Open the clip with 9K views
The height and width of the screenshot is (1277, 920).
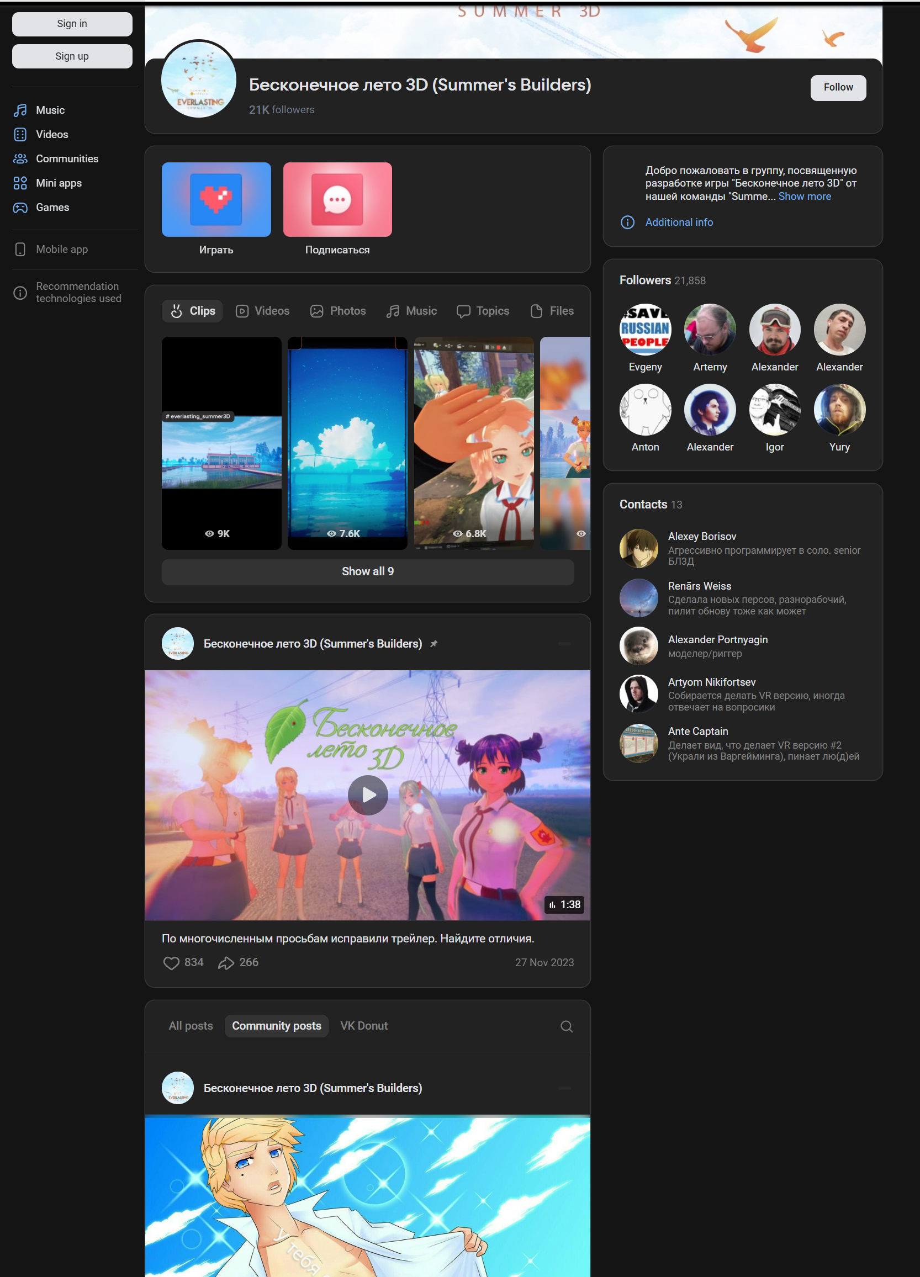tap(221, 443)
